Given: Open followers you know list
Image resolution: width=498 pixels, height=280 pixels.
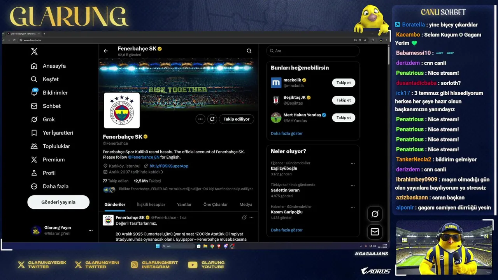Looking at the screenshot, I should (178, 189).
